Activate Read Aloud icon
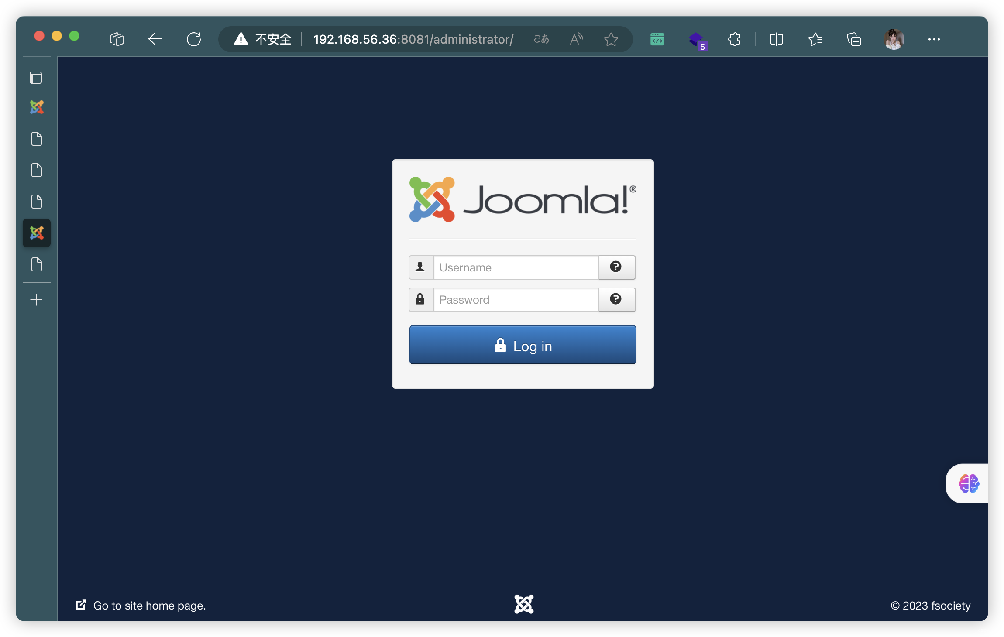This screenshot has width=1004, height=637. 576,39
